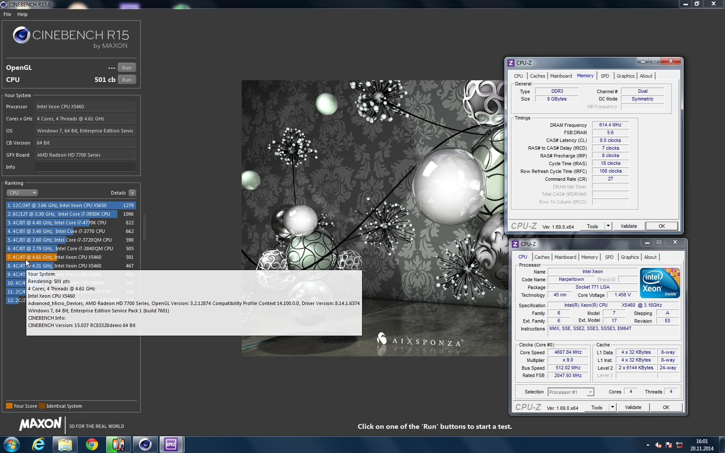Screen dimensions: 725x453
Task: Select ranking row 12C/24T Xeon X5650
Action: pyautogui.click(x=71, y=205)
